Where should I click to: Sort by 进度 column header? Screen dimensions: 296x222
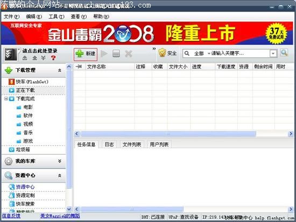click(203, 67)
